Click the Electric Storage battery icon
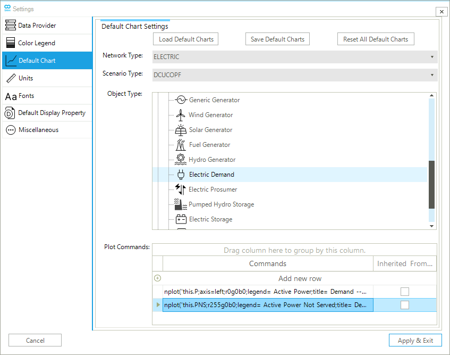450x355 pixels. pos(181,219)
